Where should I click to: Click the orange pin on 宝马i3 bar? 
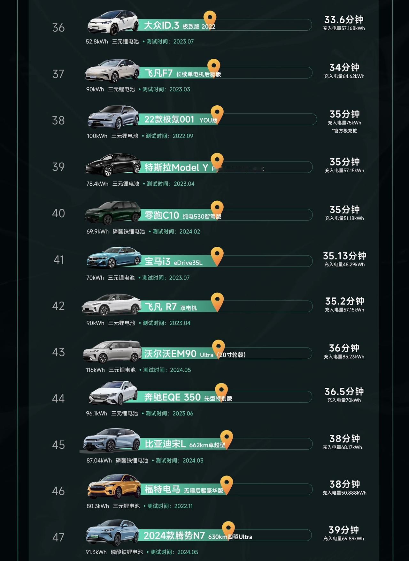tap(217, 255)
